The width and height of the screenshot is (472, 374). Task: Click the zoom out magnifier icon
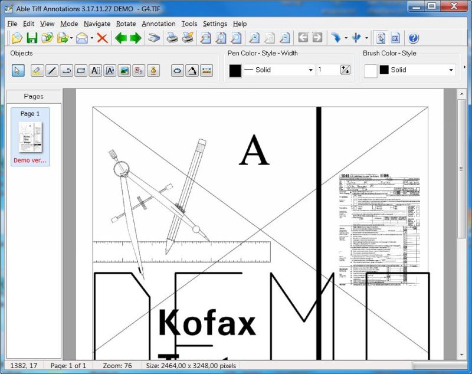[284, 38]
